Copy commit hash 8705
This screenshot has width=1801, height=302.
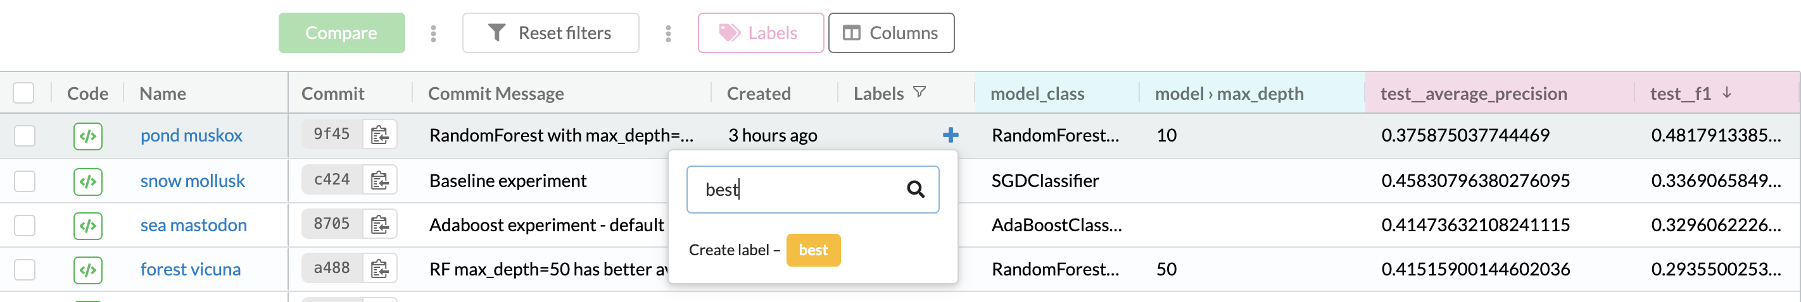tap(379, 224)
